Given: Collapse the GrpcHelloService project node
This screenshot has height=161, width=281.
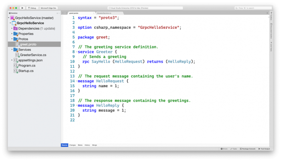Looking at the screenshot, I should tap(10, 23).
